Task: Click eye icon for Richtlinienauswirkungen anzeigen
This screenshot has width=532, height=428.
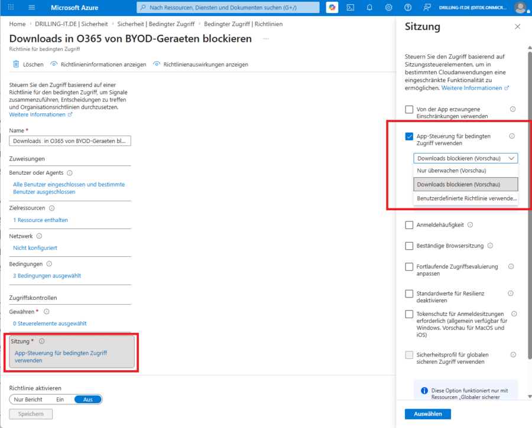Action: click(157, 64)
